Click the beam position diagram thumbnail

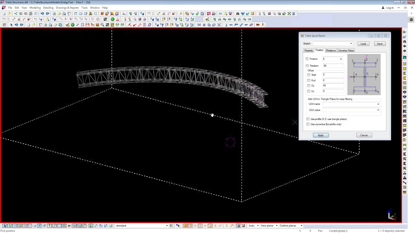[365, 75]
